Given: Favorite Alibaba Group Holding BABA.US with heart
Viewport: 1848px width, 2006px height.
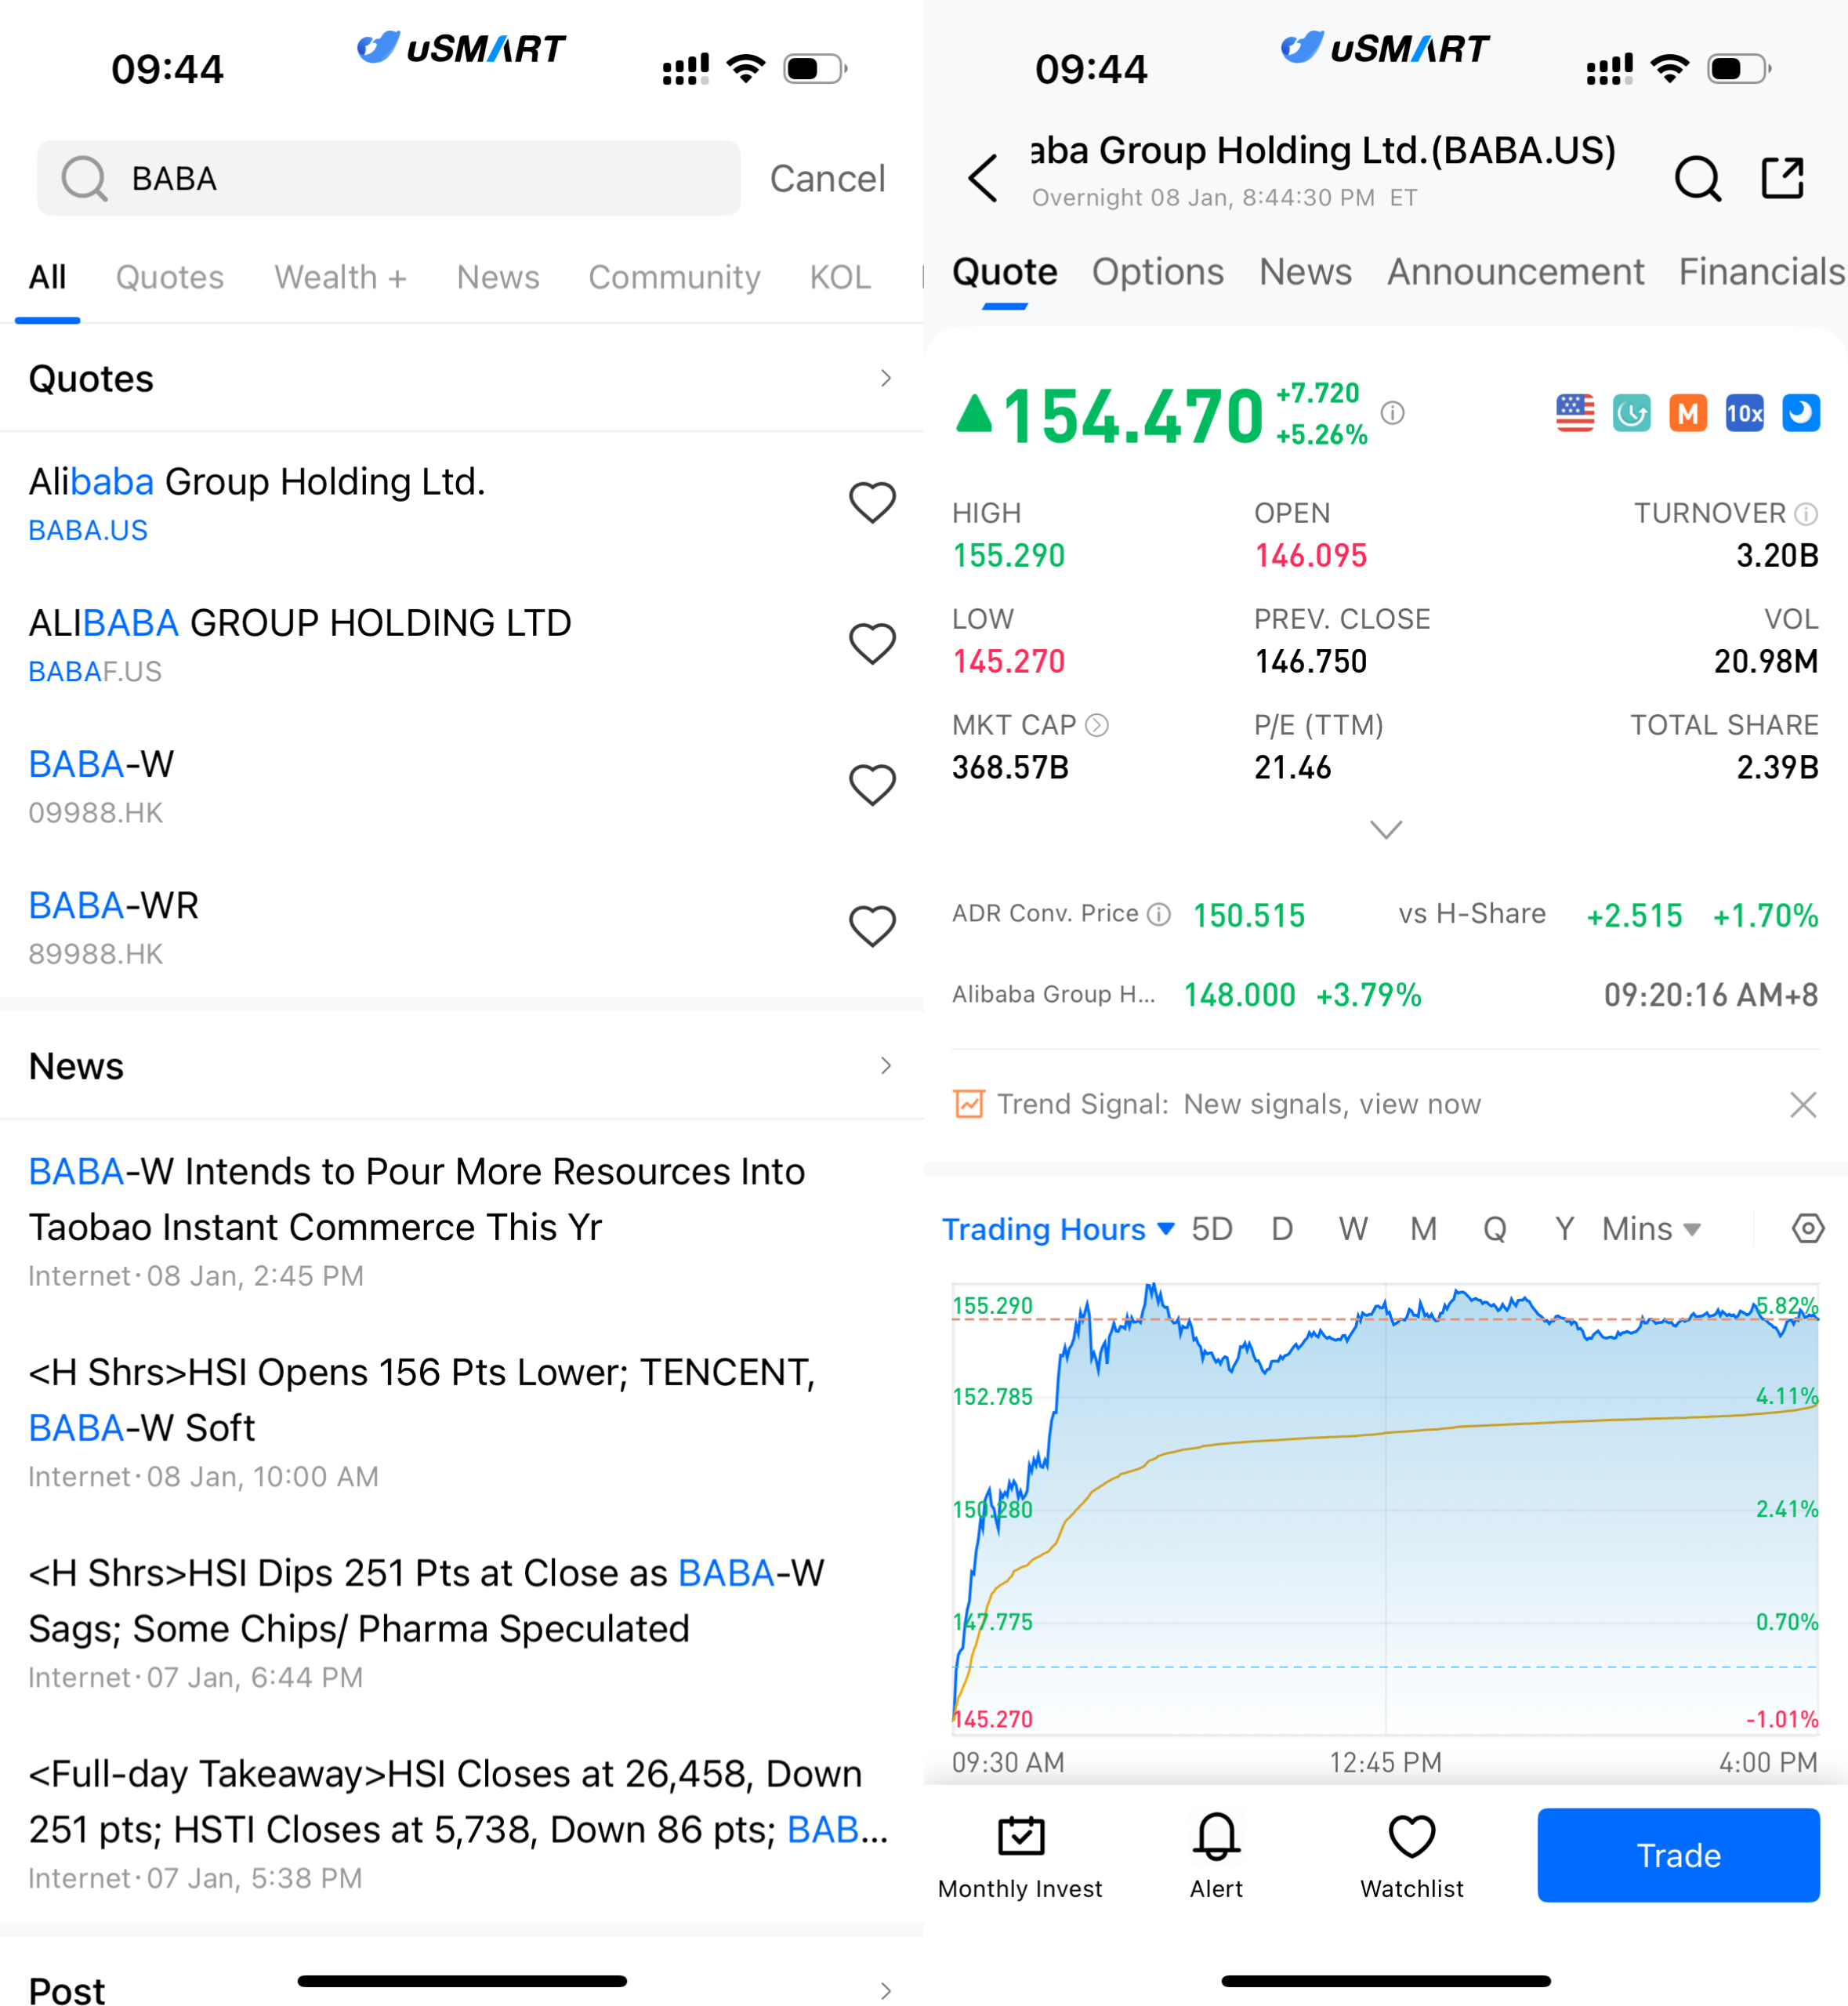Looking at the screenshot, I should tap(871, 502).
